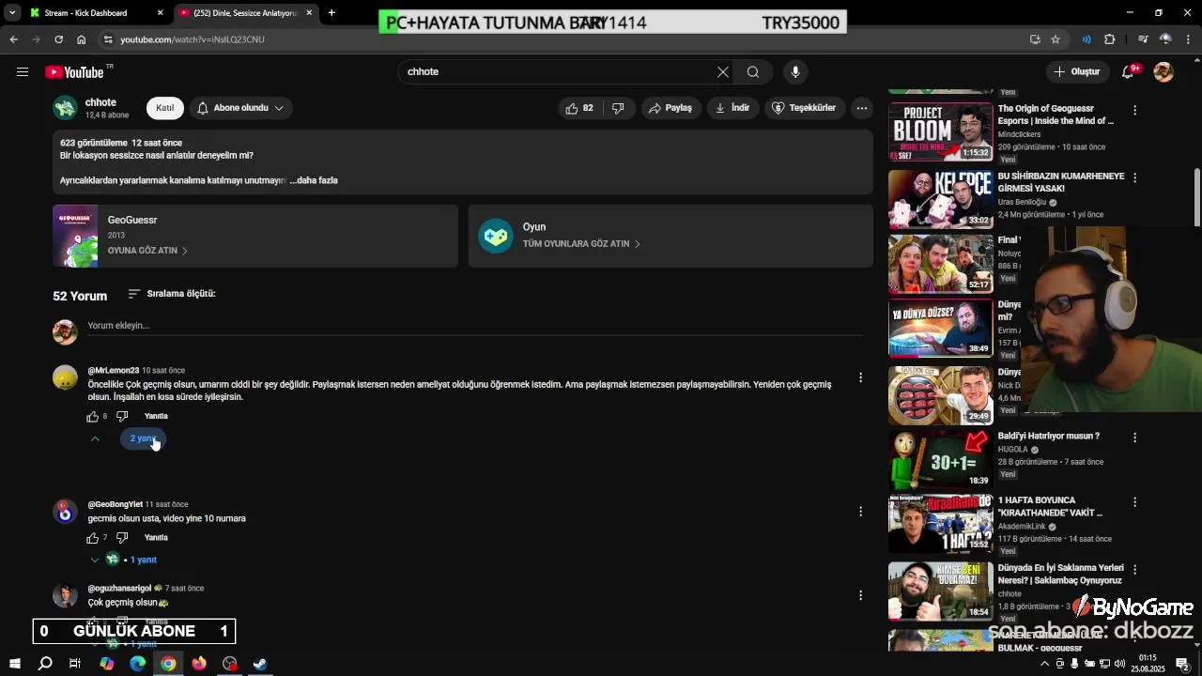
Task: Open the Baldi 30+1= video thumbnail
Action: [x=940, y=459]
